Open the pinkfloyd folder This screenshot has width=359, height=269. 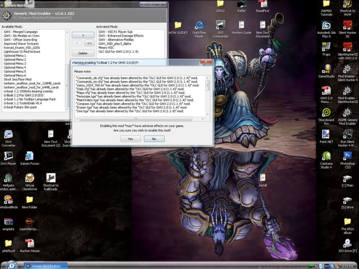[9, 246]
